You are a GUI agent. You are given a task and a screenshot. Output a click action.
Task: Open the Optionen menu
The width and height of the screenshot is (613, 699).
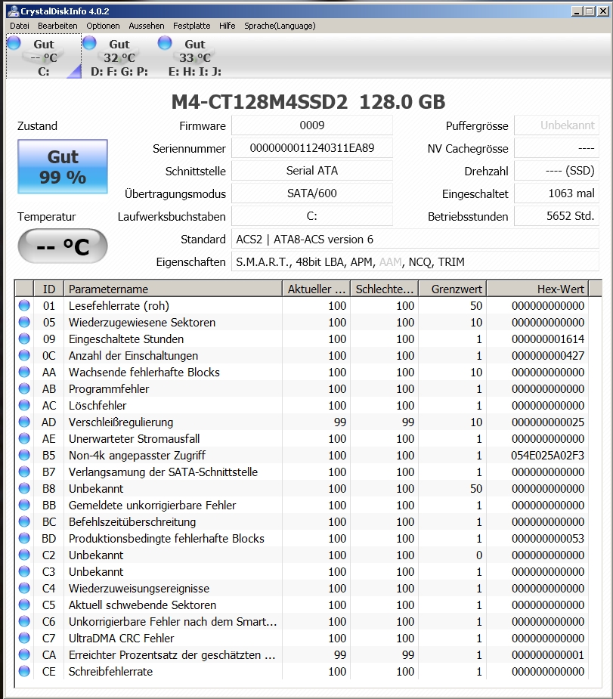(103, 26)
